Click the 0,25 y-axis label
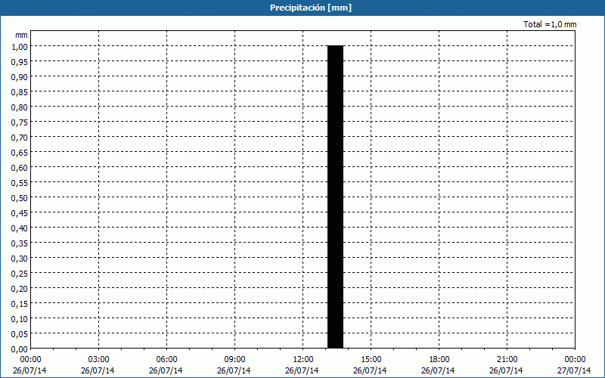605x378 pixels. (x=20, y=274)
